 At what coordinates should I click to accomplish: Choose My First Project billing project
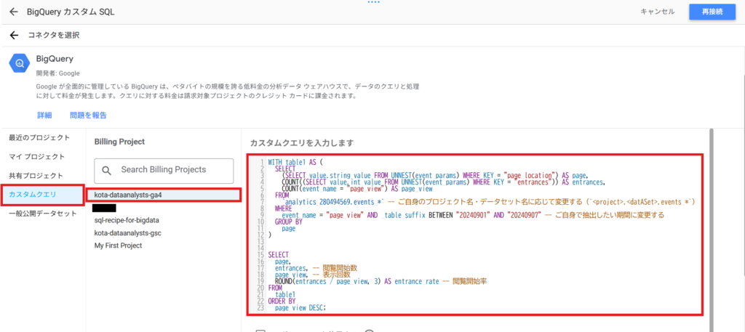pyautogui.click(x=118, y=246)
